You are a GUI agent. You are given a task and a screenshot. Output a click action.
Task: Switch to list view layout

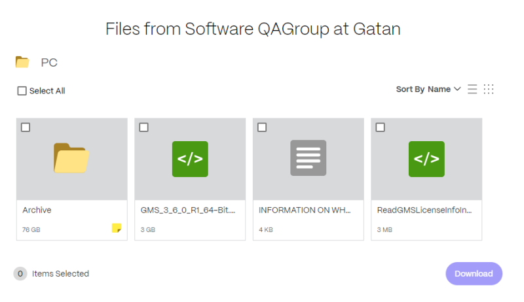click(472, 90)
